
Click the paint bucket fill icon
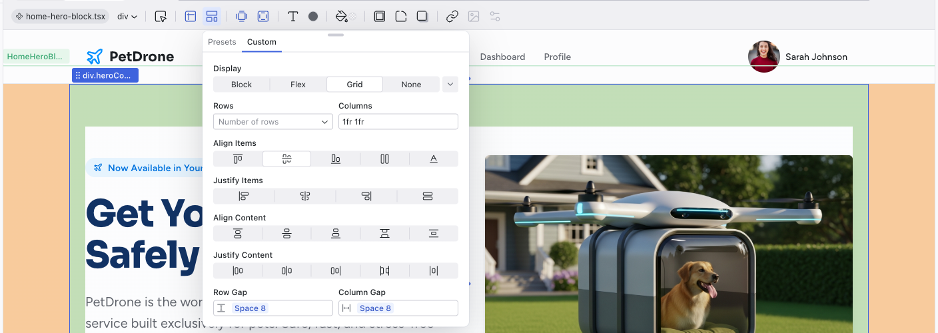(x=342, y=16)
